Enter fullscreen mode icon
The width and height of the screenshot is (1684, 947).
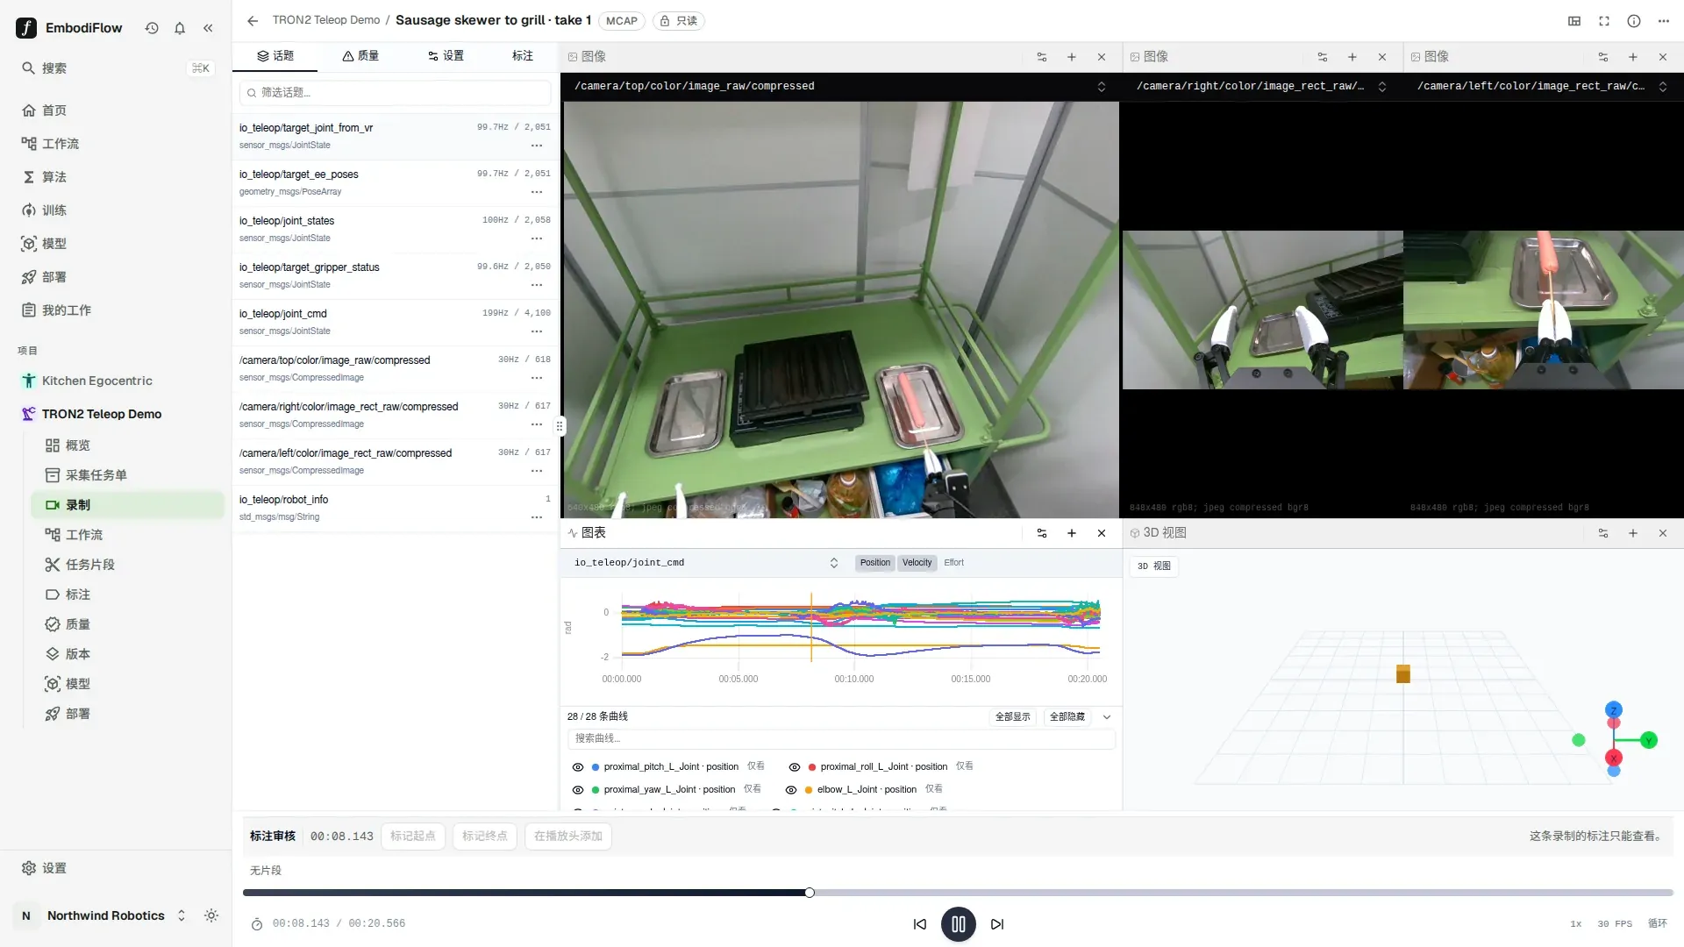(1604, 21)
